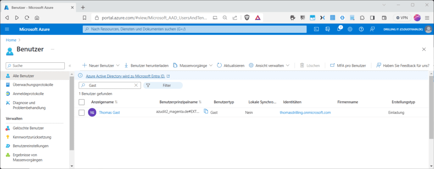Open the Azure help question mark
Viewport: 434px width, 169px height.
361,29
